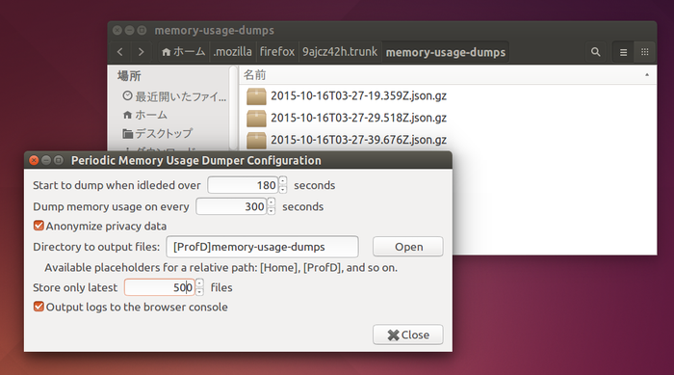Switch to grid view icon
674x375 pixels.
point(644,52)
